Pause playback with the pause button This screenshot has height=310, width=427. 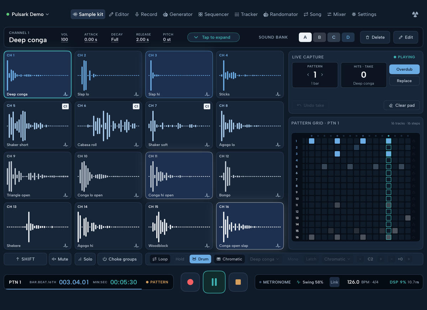[214, 282]
